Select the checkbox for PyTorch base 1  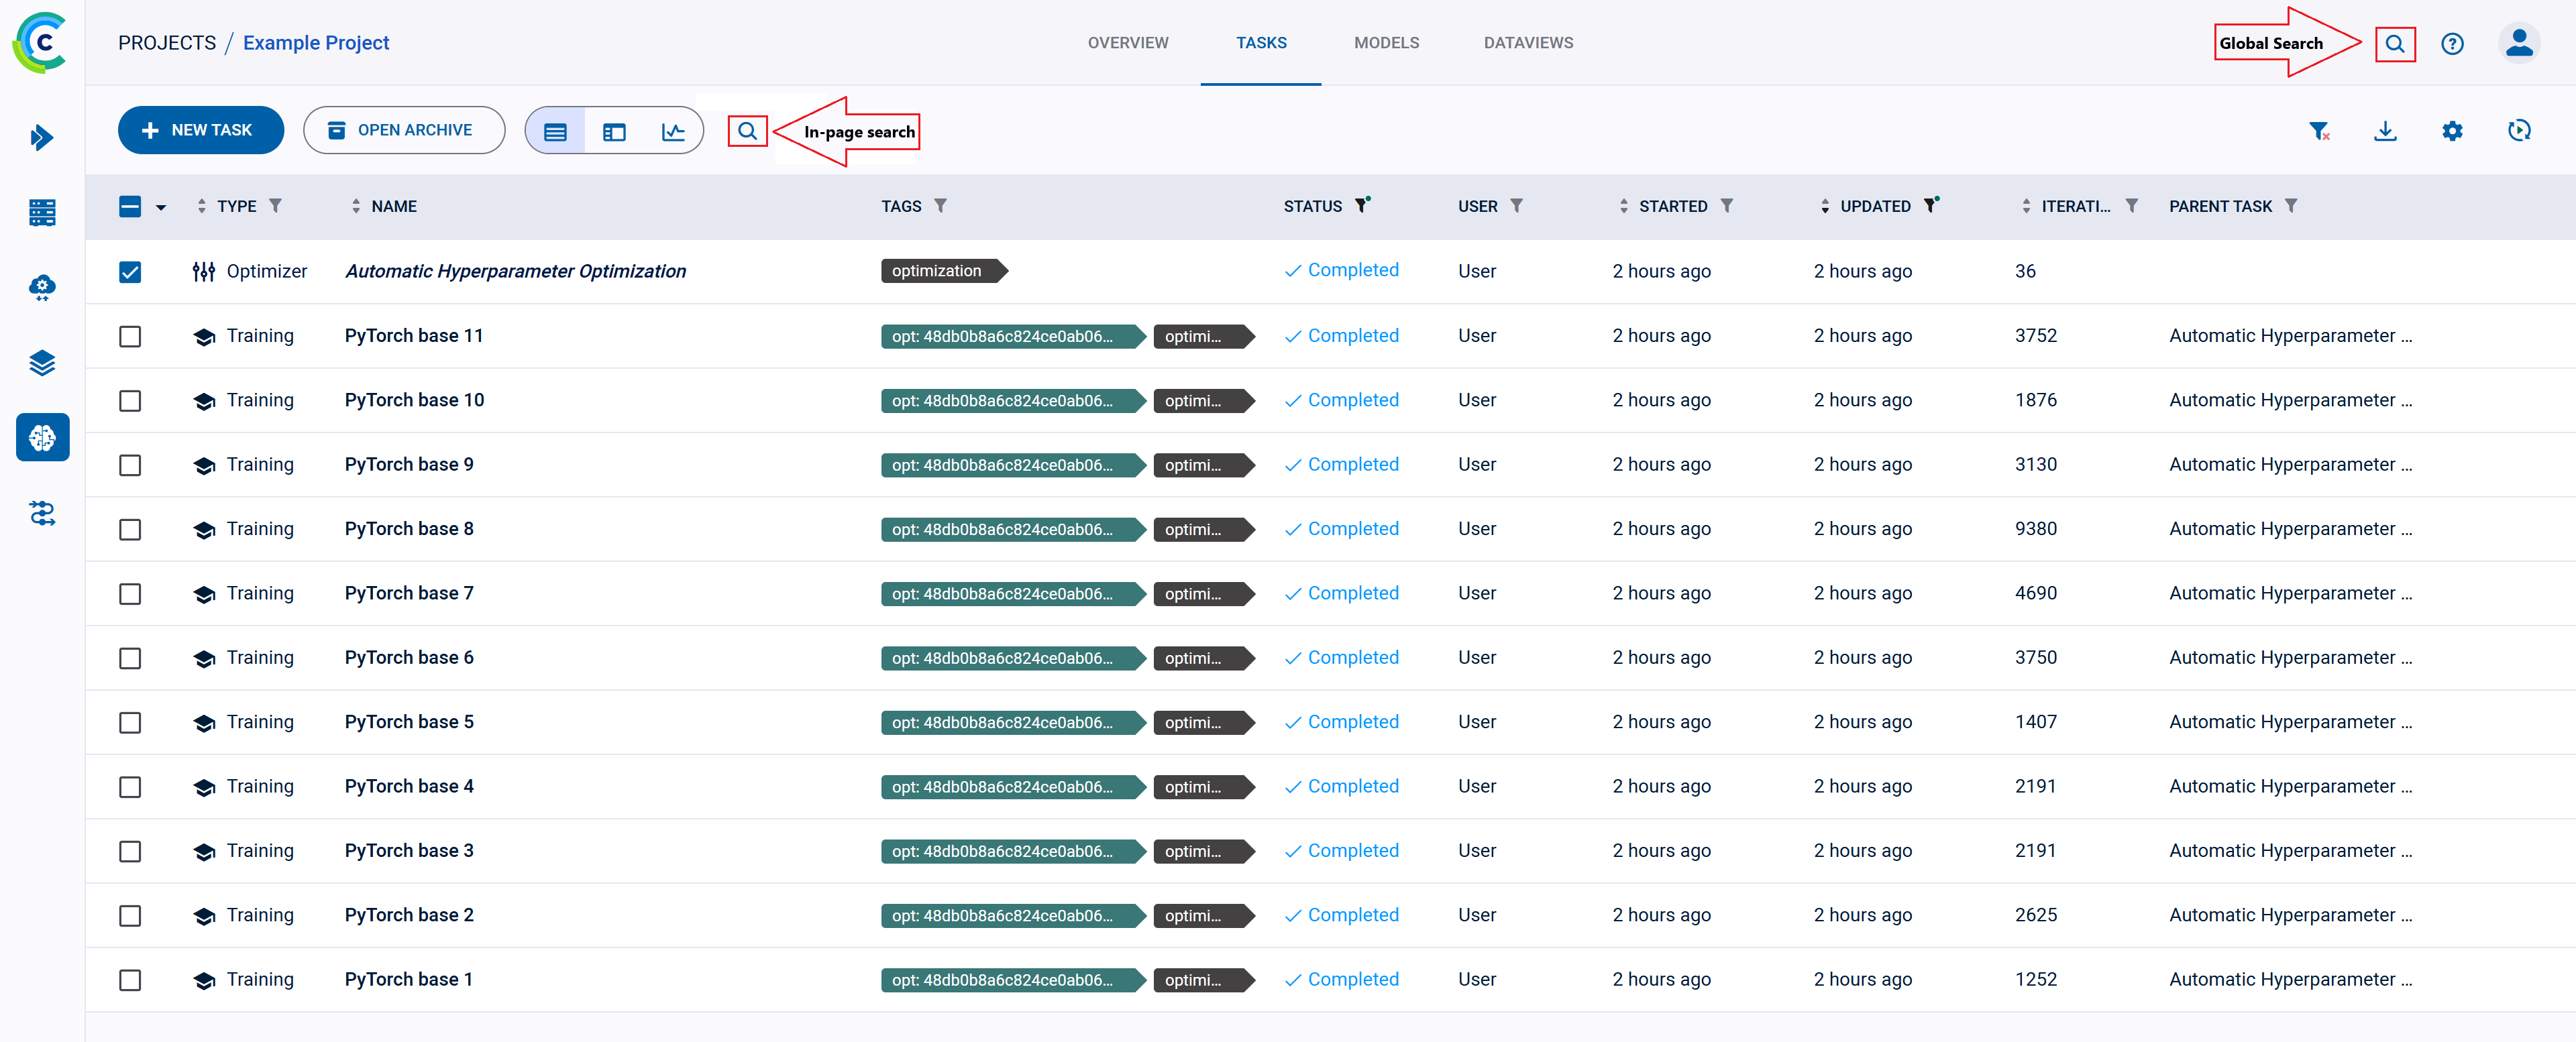click(x=130, y=980)
